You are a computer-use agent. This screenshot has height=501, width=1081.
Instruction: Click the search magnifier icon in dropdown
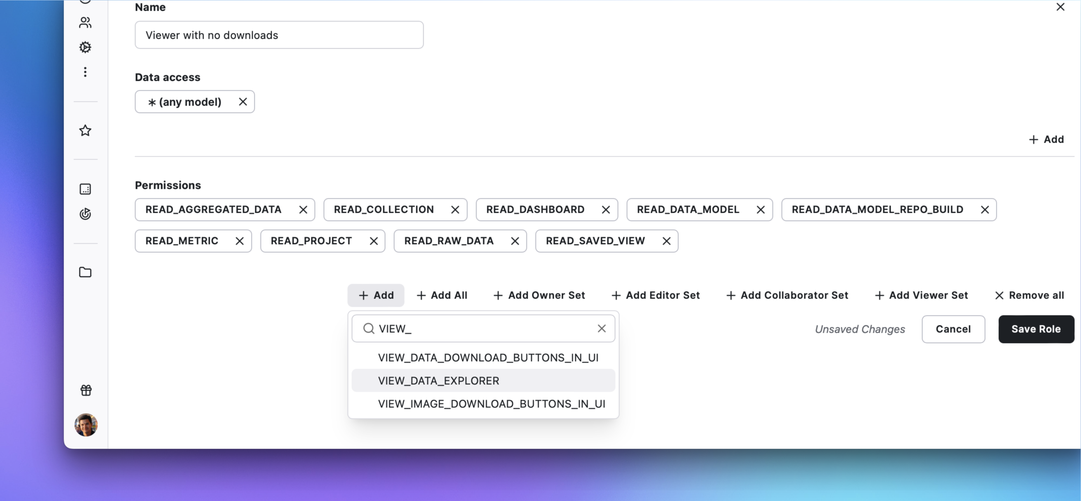click(x=369, y=329)
